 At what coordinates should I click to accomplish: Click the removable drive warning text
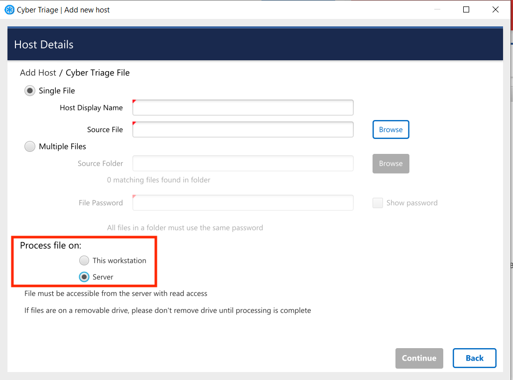click(167, 310)
